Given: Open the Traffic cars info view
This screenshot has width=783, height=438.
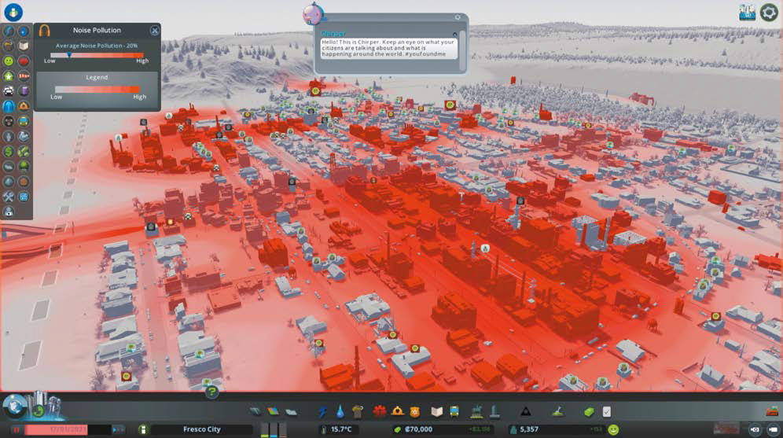Looking at the screenshot, I should (x=9, y=91).
